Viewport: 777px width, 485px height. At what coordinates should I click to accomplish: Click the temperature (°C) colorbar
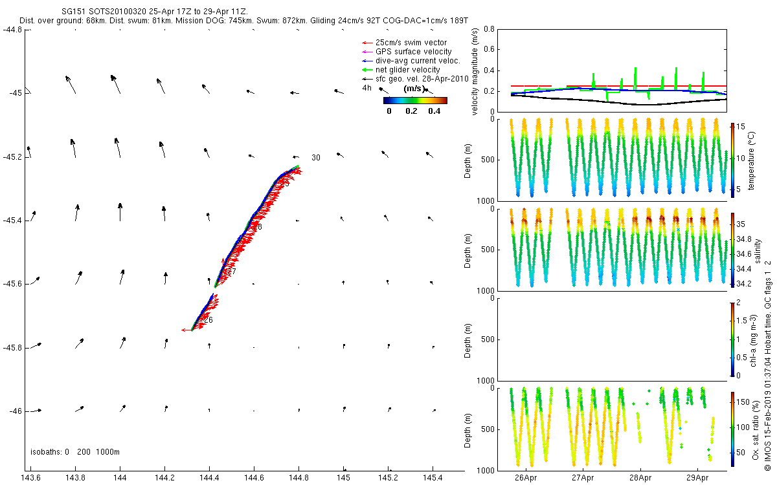point(732,160)
